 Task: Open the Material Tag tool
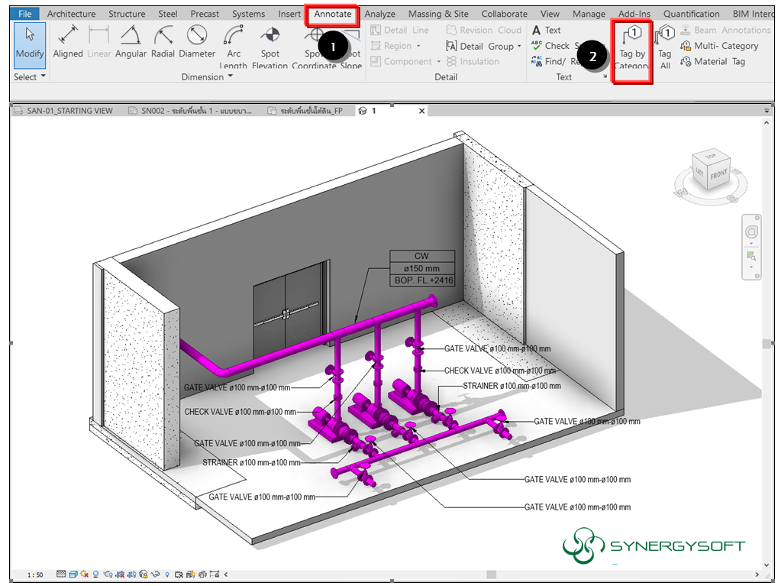(712, 62)
